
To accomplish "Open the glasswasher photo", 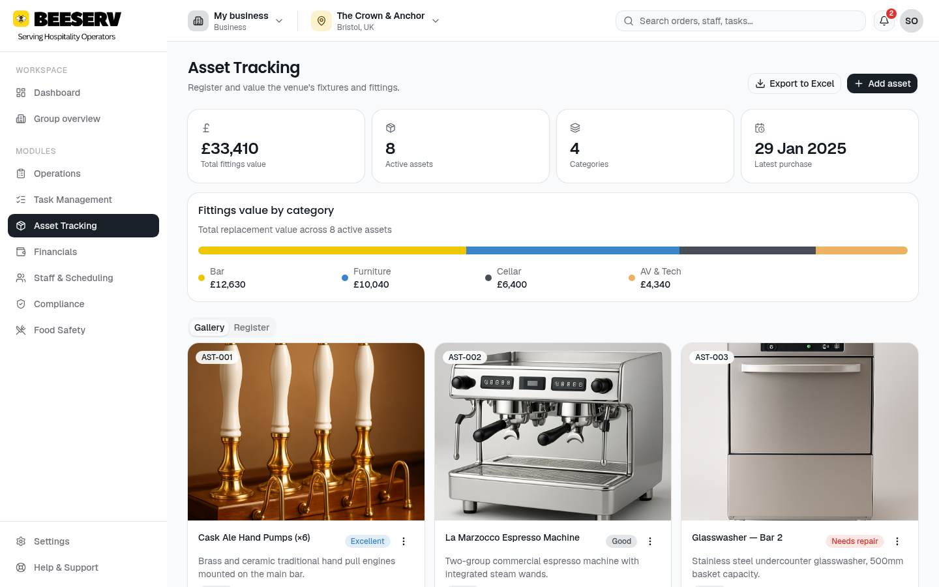I will (x=799, y=432).
